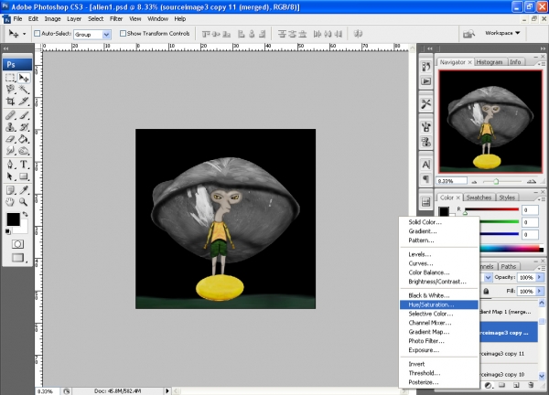Click the Go to Bridge button
The width and height of the screenshot is (549, 395).
[468, 34]
